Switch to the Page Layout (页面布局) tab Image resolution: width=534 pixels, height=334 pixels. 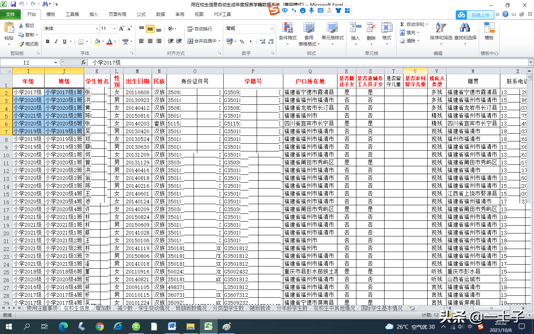117,14
